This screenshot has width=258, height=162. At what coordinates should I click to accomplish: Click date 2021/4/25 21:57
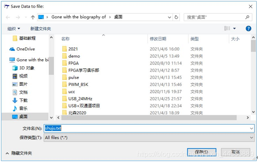point(166,99)
